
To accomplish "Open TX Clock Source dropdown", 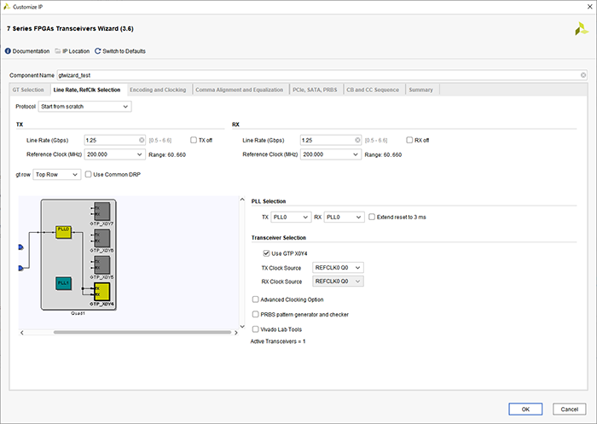I will [x=338, y=268].
